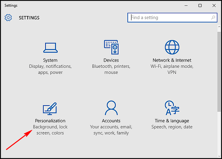
Task: Select the Personalization category label
Action: point(50,121)
